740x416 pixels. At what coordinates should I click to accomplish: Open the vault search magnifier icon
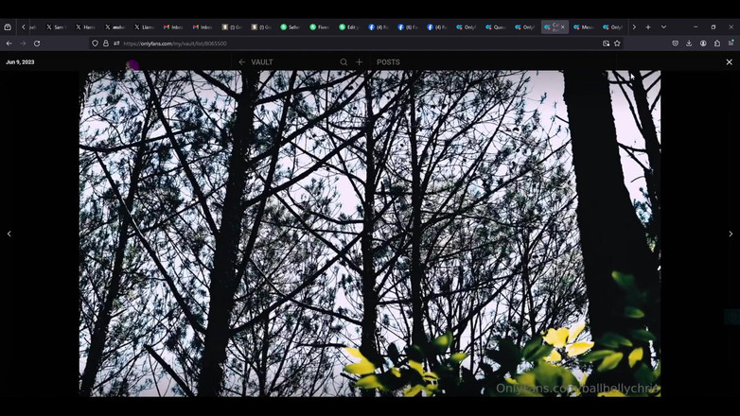pyautogui.click(x=344, y=62)
